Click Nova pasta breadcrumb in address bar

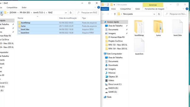(128, 14)
